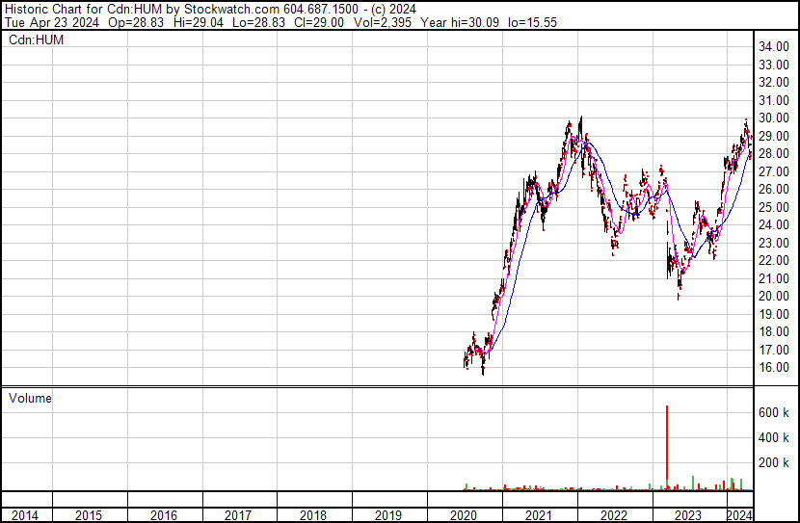800x523 pixels.
Task: Select the 200 k volume axis label
Action: pos(774,463)
